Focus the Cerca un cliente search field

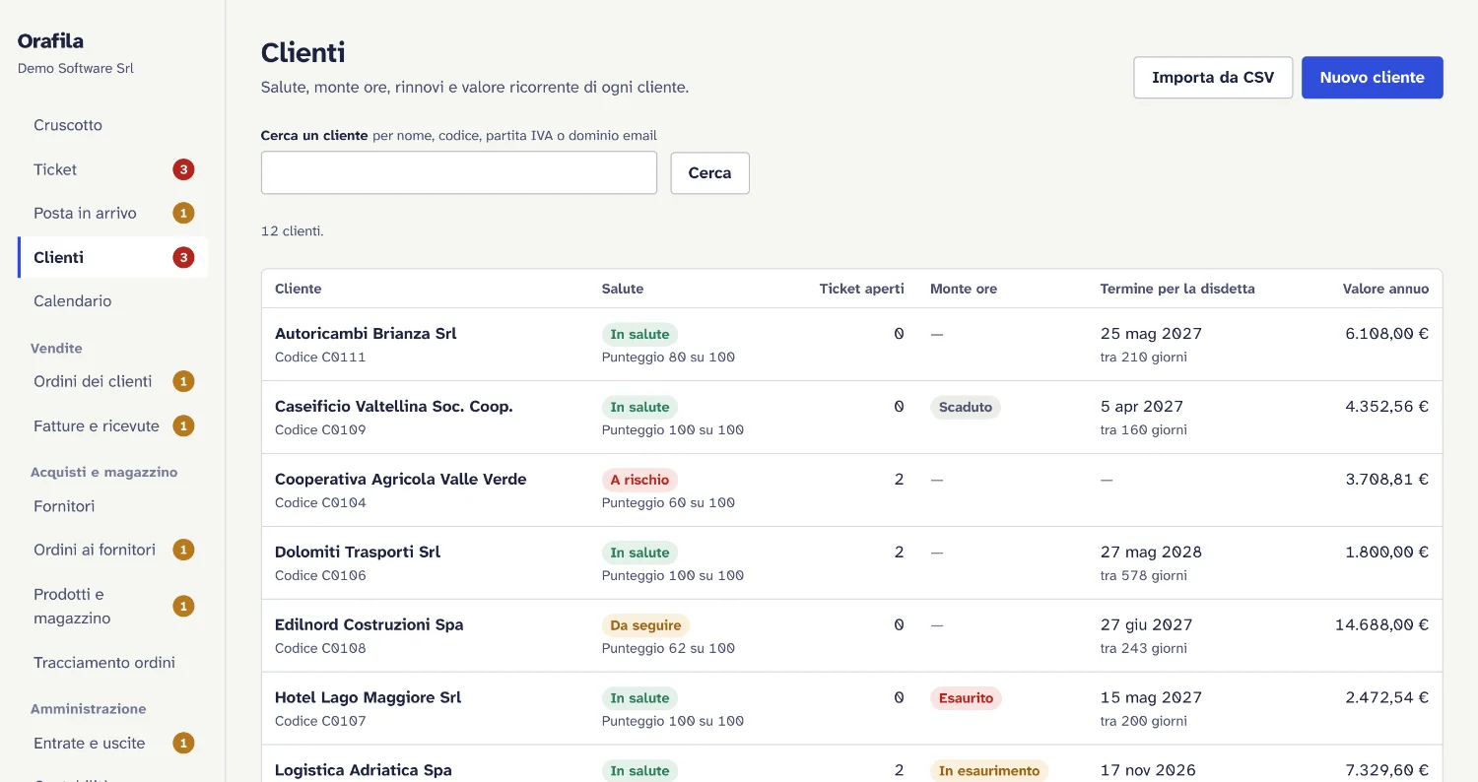[x=459, y=172]
